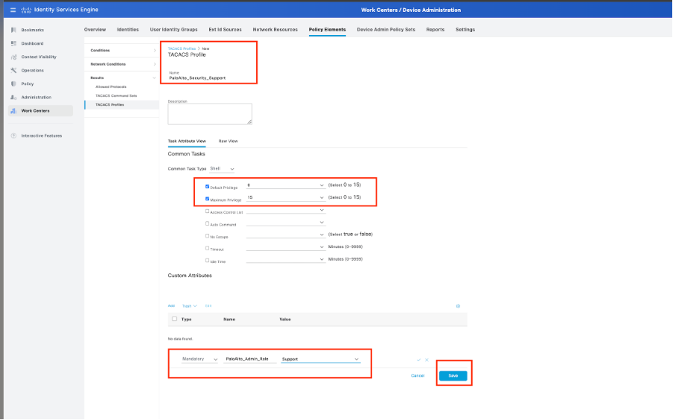
Task: Select the Policy Elements tab
Action: pos(327,30)
